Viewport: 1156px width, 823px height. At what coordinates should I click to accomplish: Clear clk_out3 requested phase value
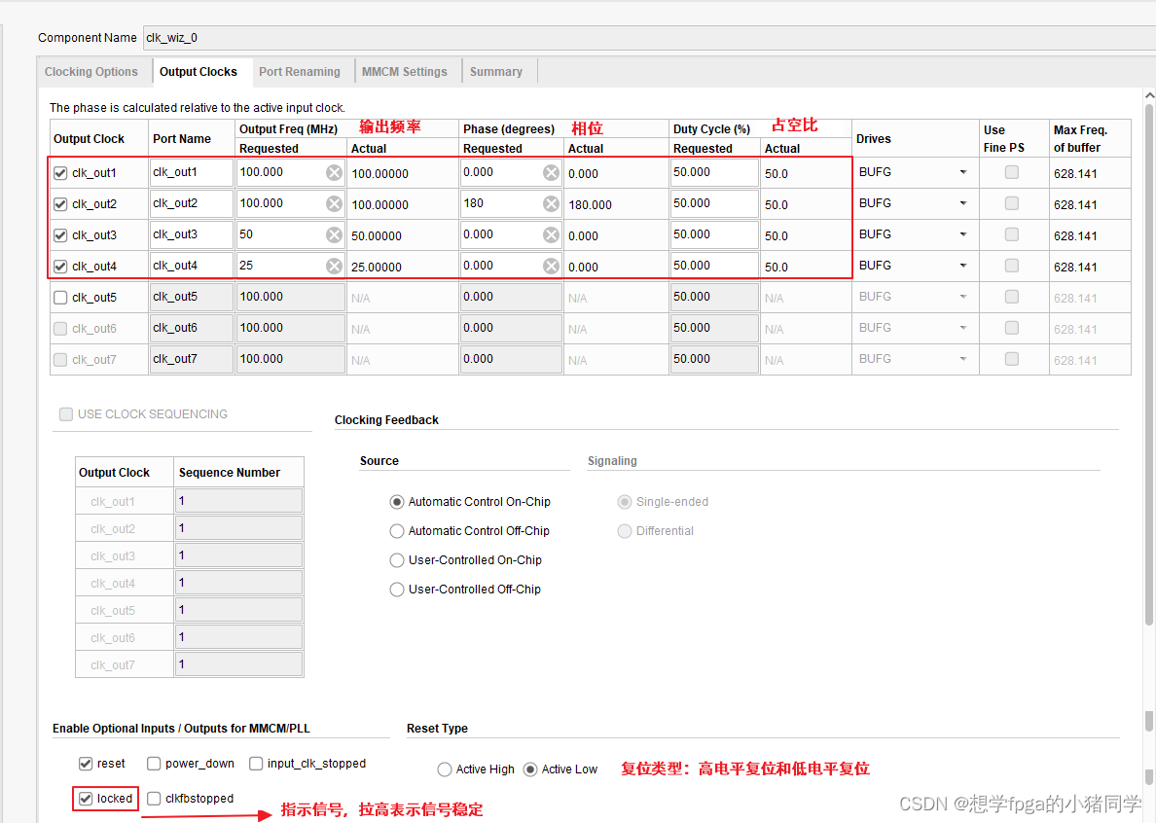(551, 235)
